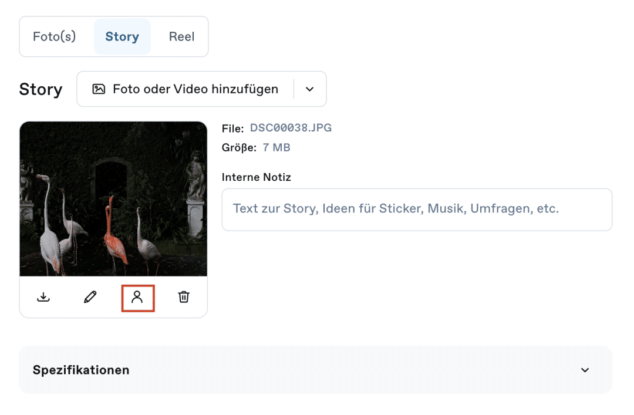Open the Reel tab

tap(181, 36)
